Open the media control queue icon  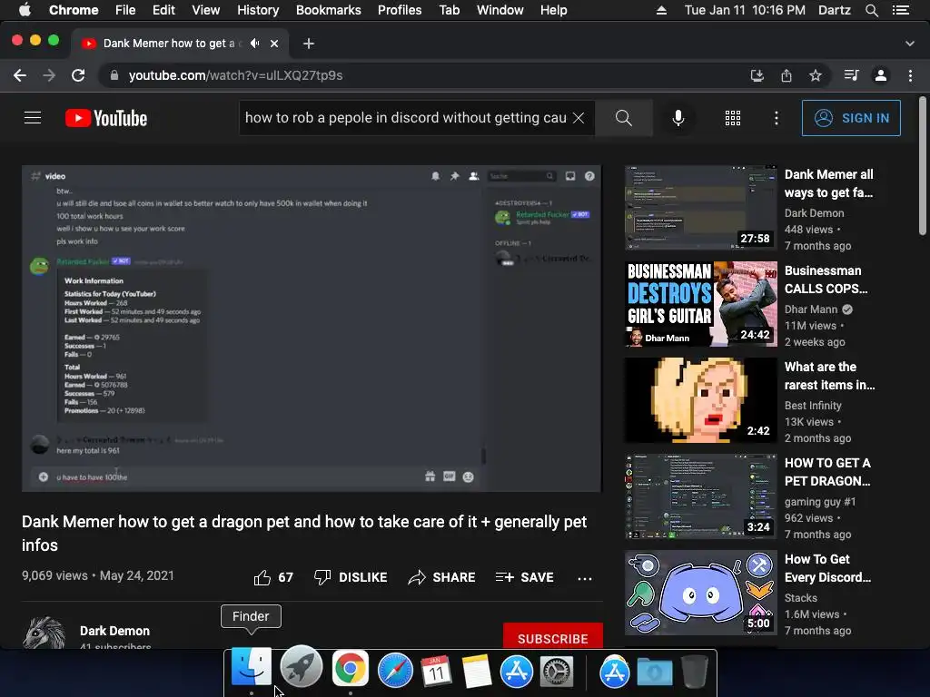852,75
